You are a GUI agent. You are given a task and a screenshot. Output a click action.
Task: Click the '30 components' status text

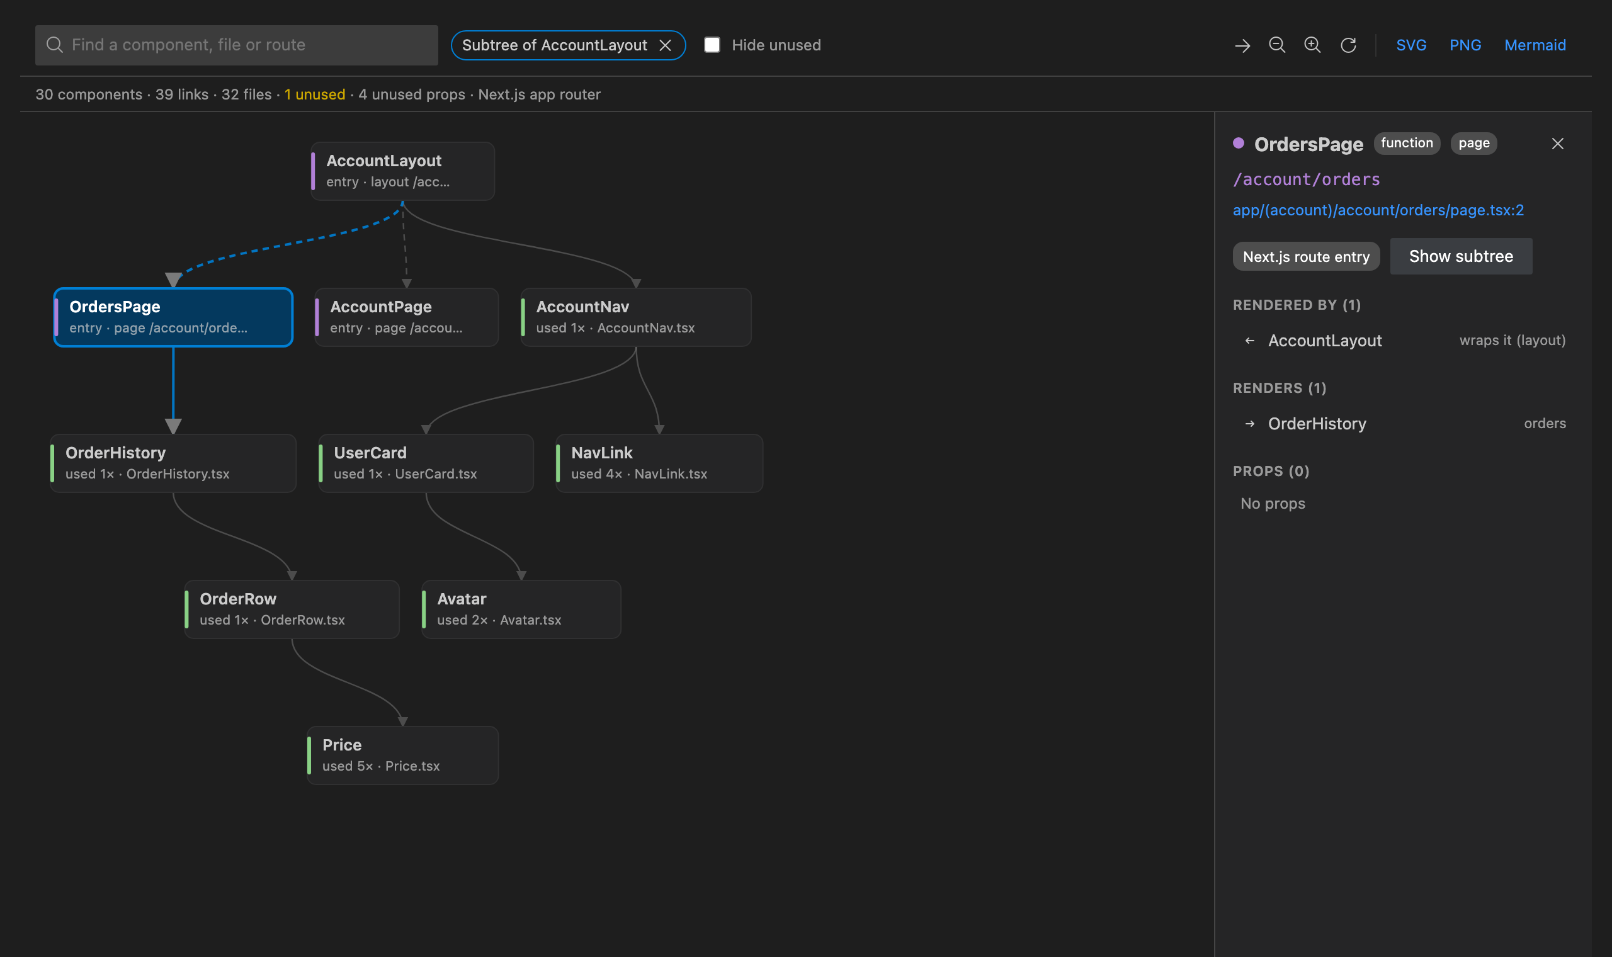(x=89, y=94)
